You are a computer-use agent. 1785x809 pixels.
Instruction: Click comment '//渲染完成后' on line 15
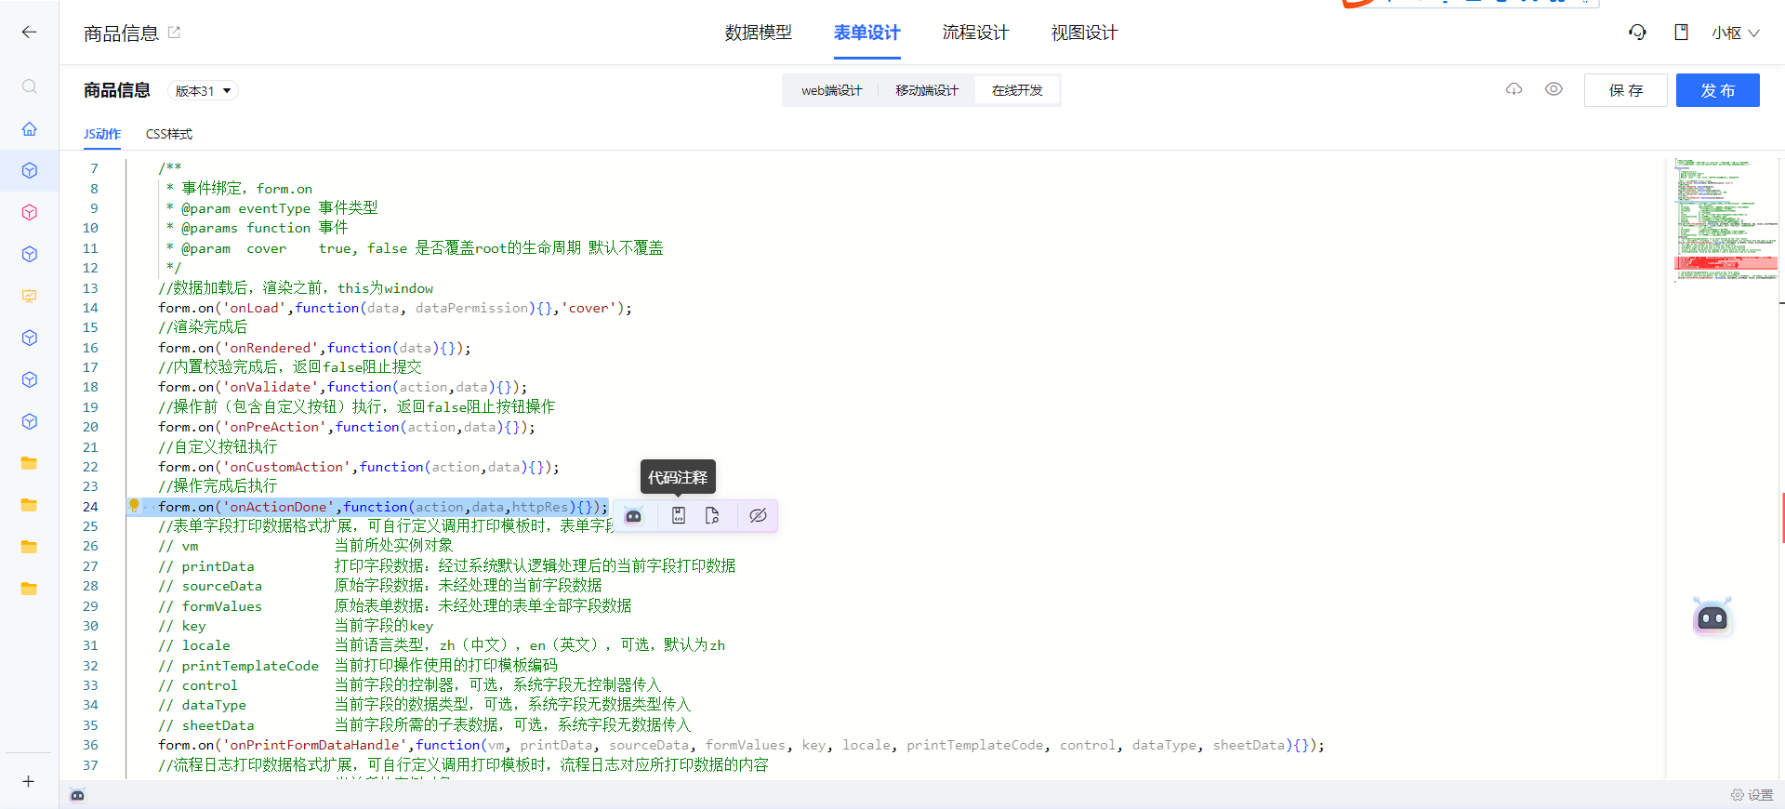203,327
